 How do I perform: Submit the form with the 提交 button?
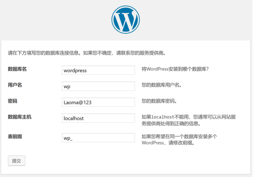[x=16, y=161]
